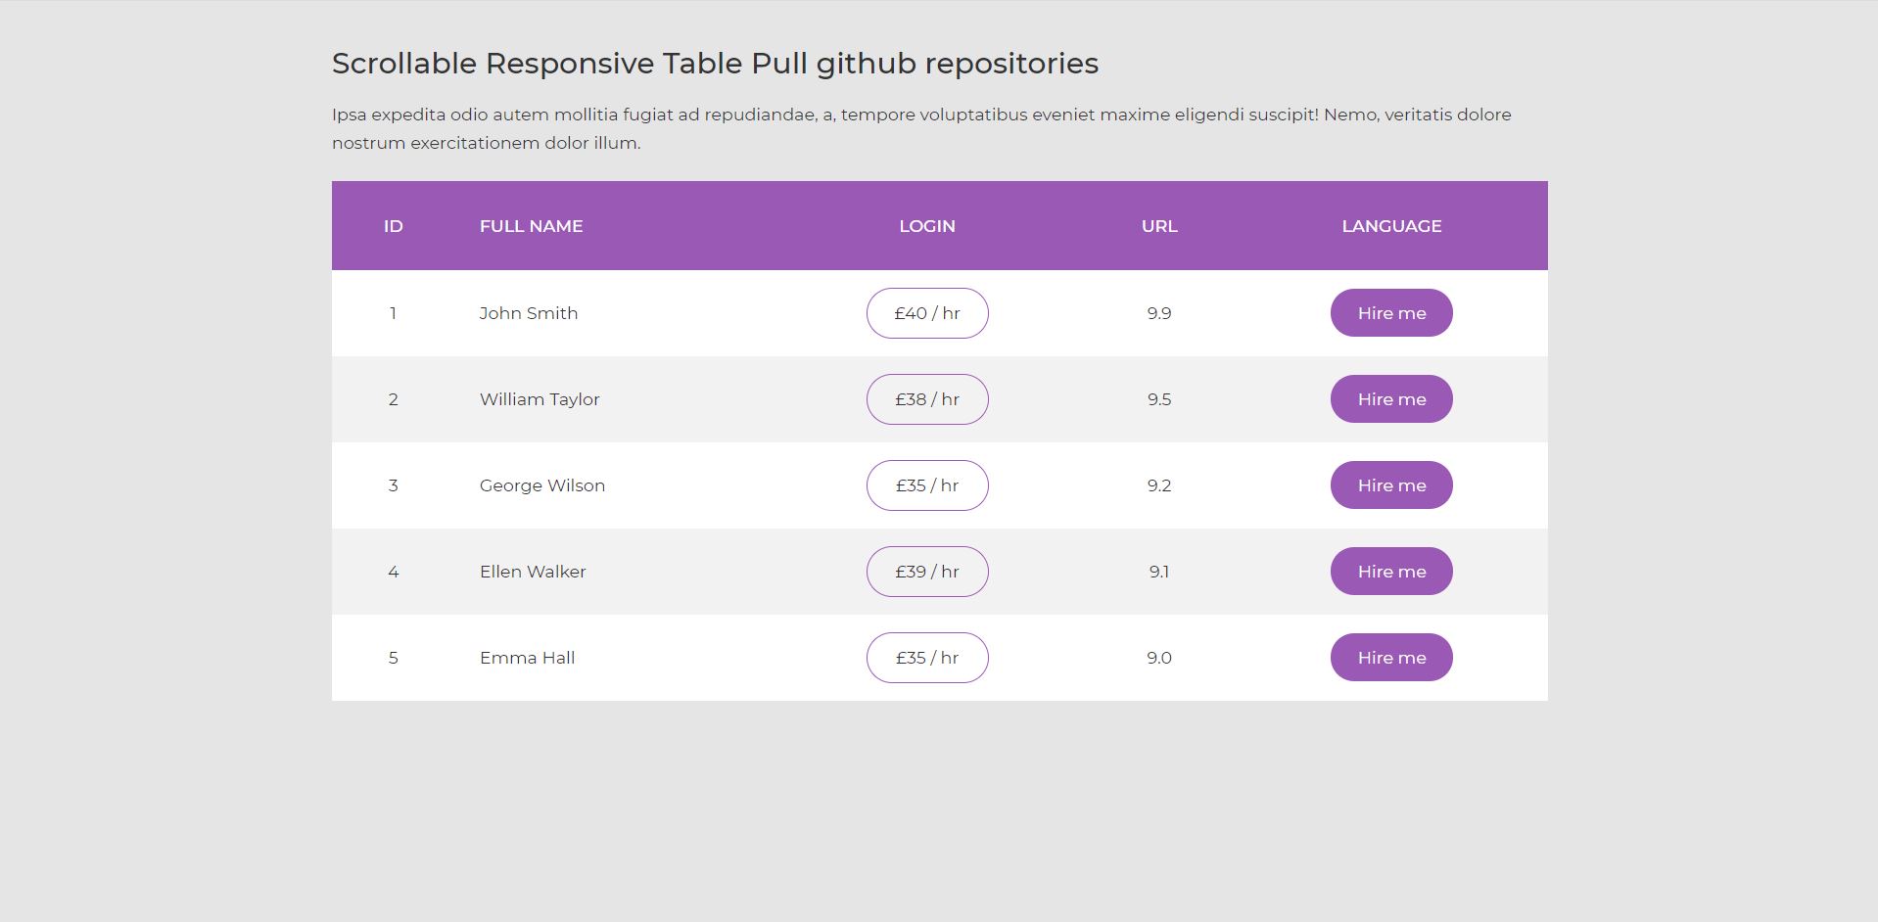
Task: Select the LOGIN column header
Action: pyautogui.click(x=926, y=226)
